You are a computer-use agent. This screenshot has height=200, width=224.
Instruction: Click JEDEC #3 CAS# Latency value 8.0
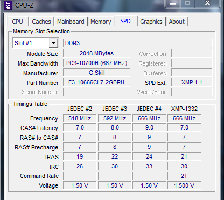pos(115,127)
